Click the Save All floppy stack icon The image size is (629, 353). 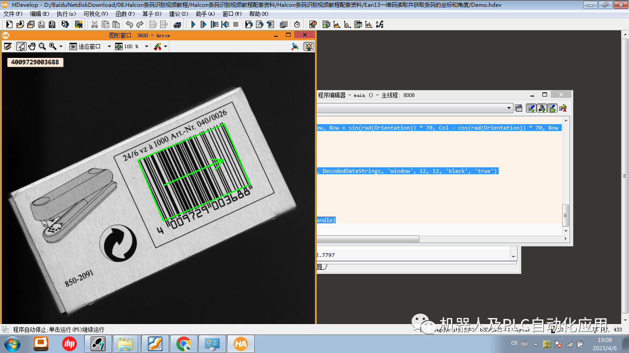pyautogui.click(x=52, y=24)
